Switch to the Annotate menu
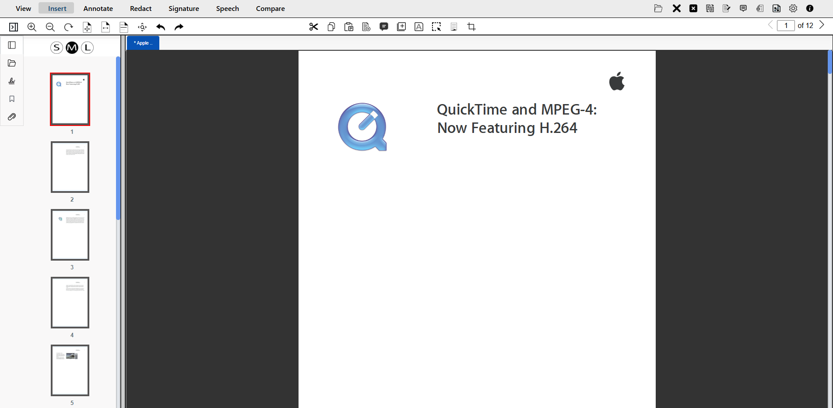This screenshot has height=408, width=833. pyautogui.click(x=98, y=8)
